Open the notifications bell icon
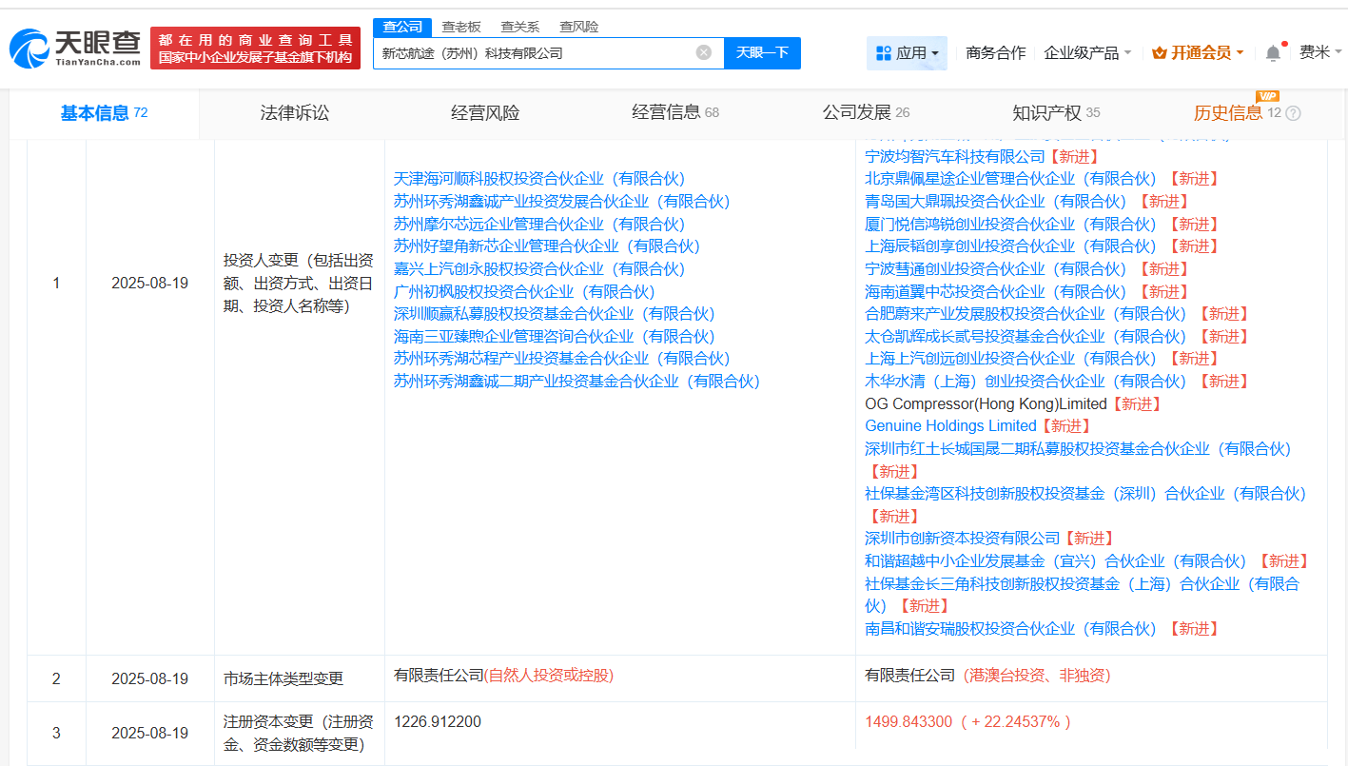The image size is (1348, 766). click(1273, 53)
